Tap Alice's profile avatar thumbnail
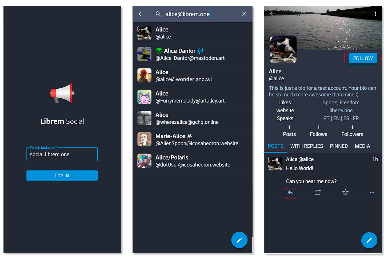 tap(283, 49)
